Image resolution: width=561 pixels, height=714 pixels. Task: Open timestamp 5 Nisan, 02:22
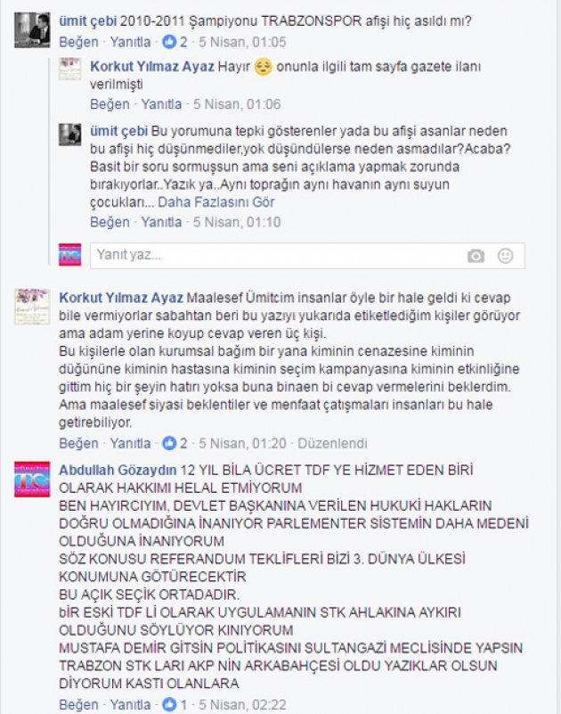[242, 704]
